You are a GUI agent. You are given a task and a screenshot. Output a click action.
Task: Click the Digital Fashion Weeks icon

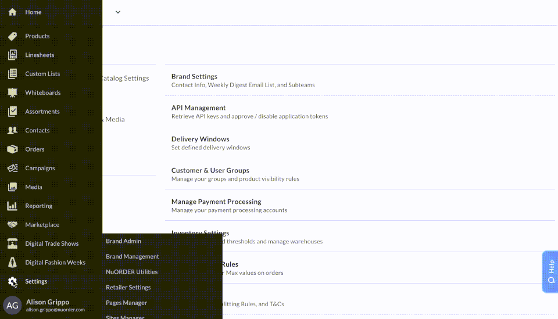coord(12,262)
